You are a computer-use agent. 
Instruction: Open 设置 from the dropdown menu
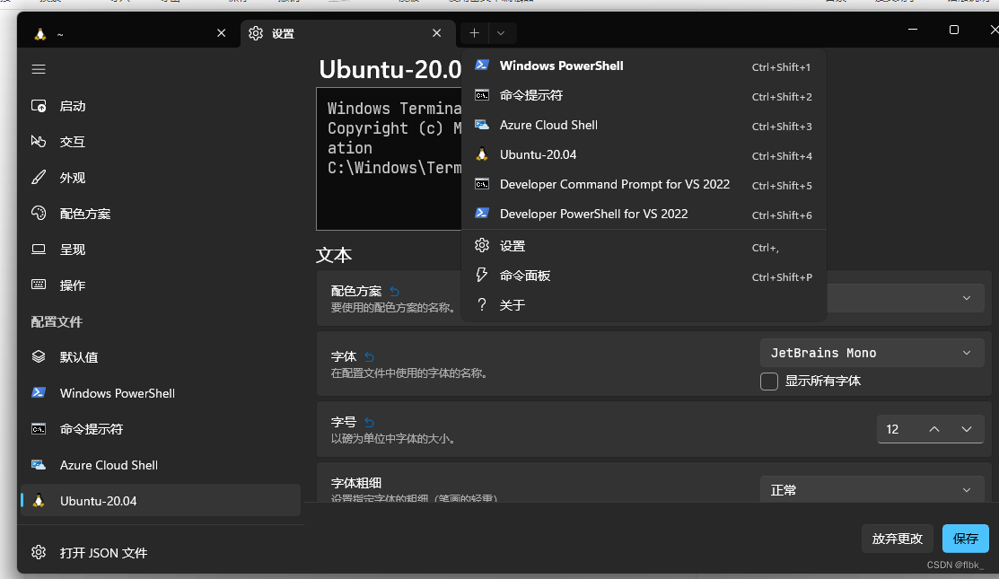(644, 246)
